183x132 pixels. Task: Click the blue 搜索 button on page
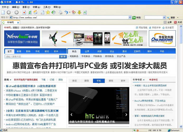(63, 56)
